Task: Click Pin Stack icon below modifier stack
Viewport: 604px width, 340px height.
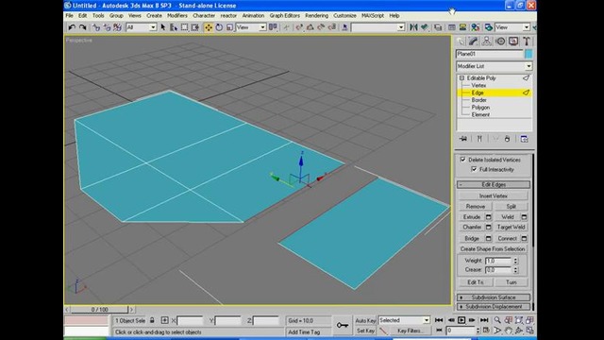Action: point(463,139)
